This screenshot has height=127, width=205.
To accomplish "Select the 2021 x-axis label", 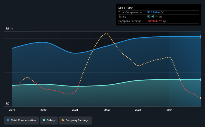I will tap(75, 110).
